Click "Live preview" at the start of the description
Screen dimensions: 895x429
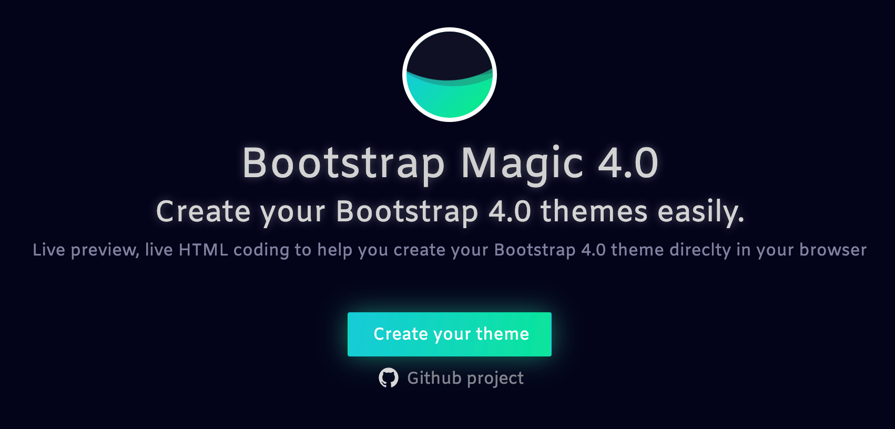click(x=86, y=250)
